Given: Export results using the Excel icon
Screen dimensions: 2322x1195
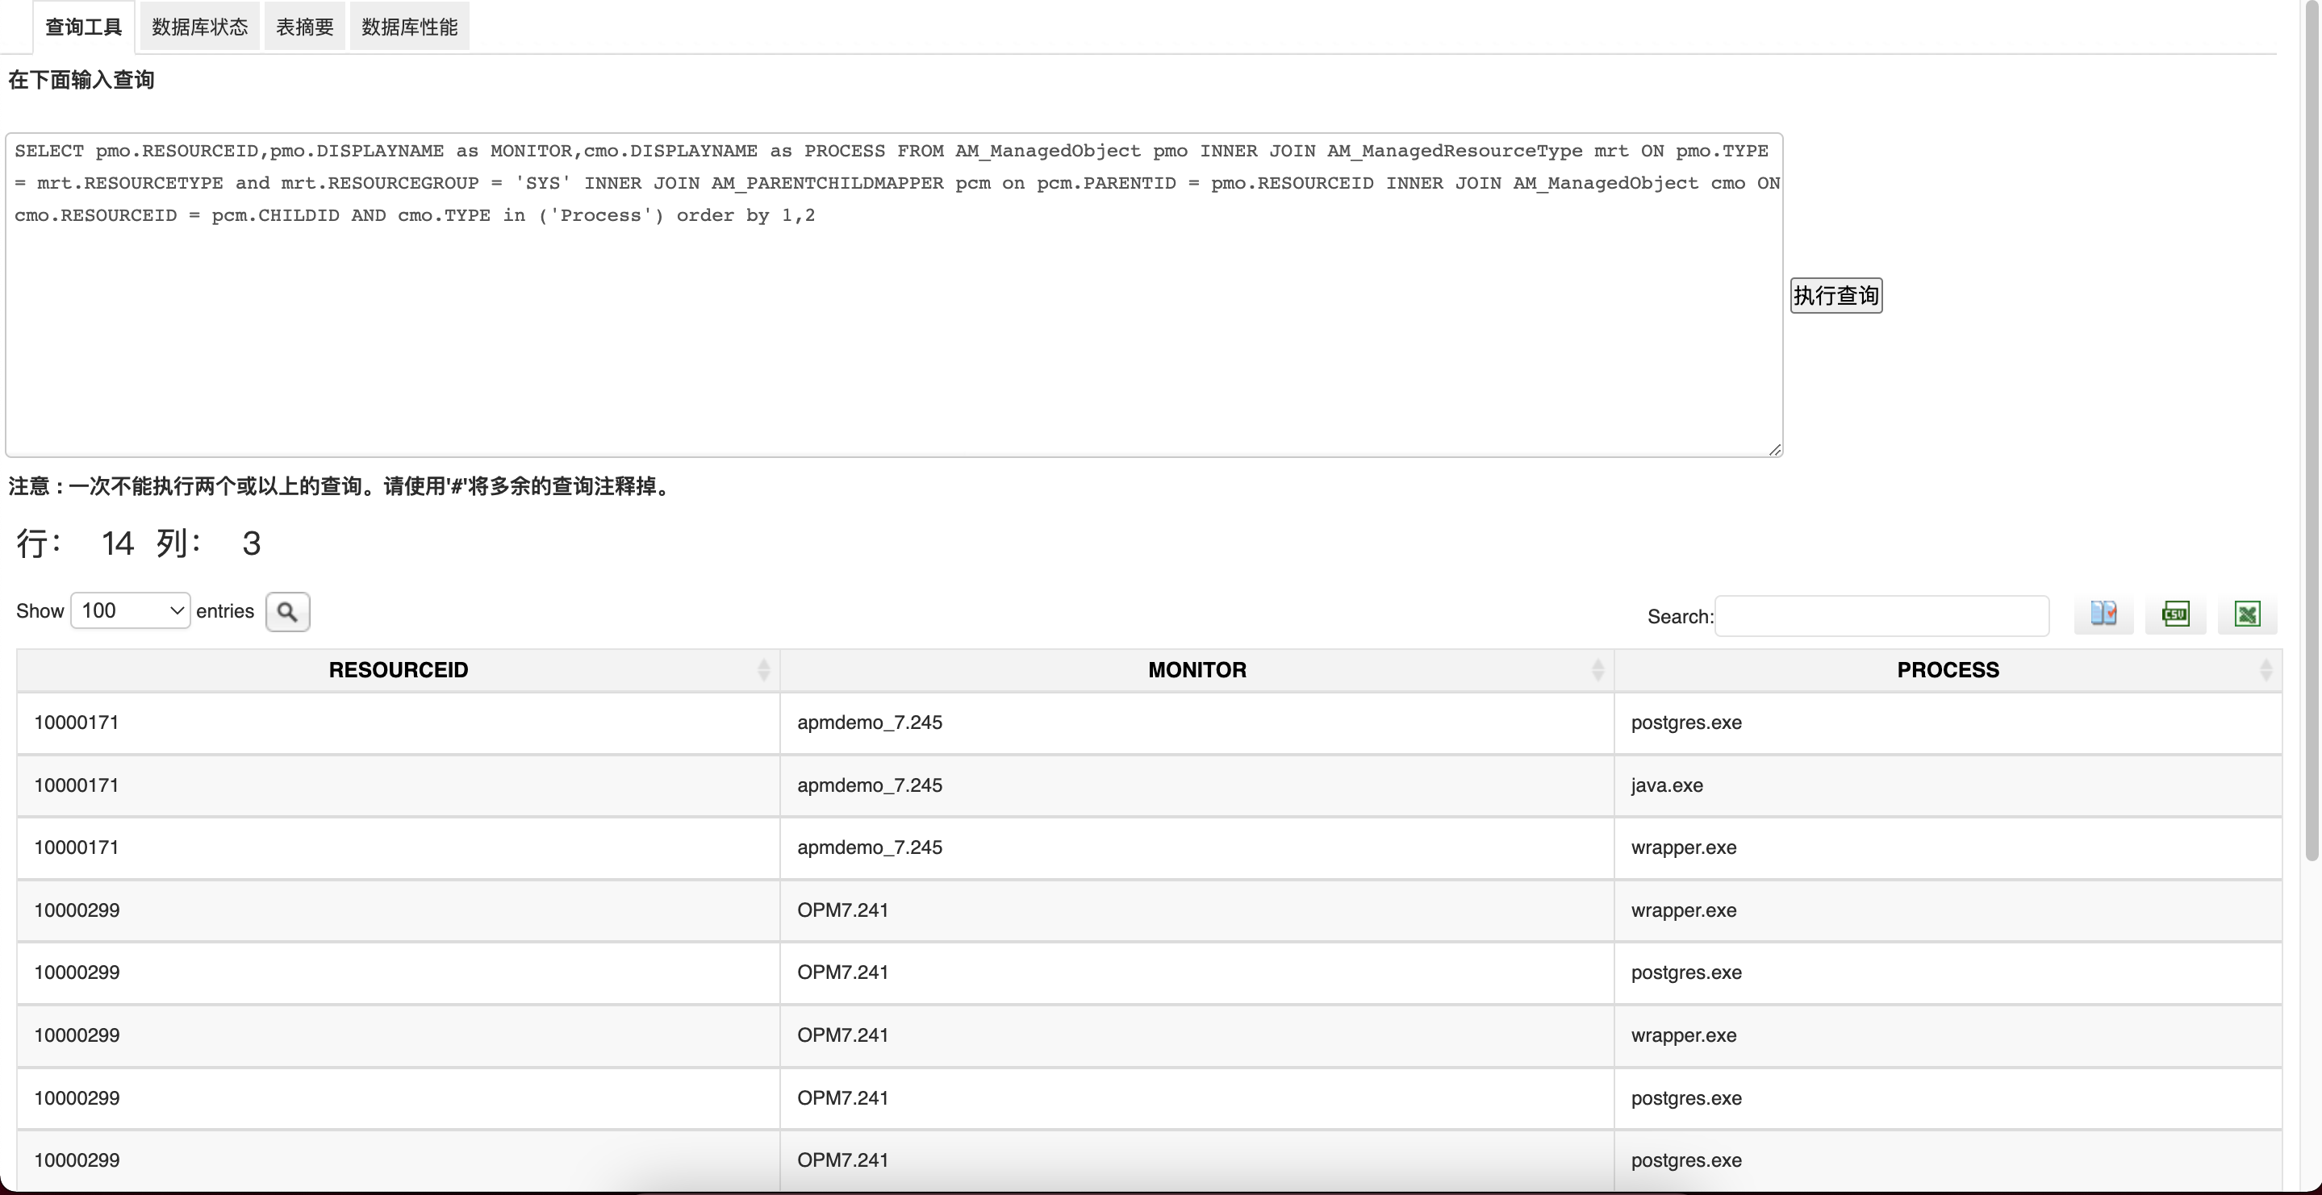Looking at the screenshot, I should (x=2247, y=614).
